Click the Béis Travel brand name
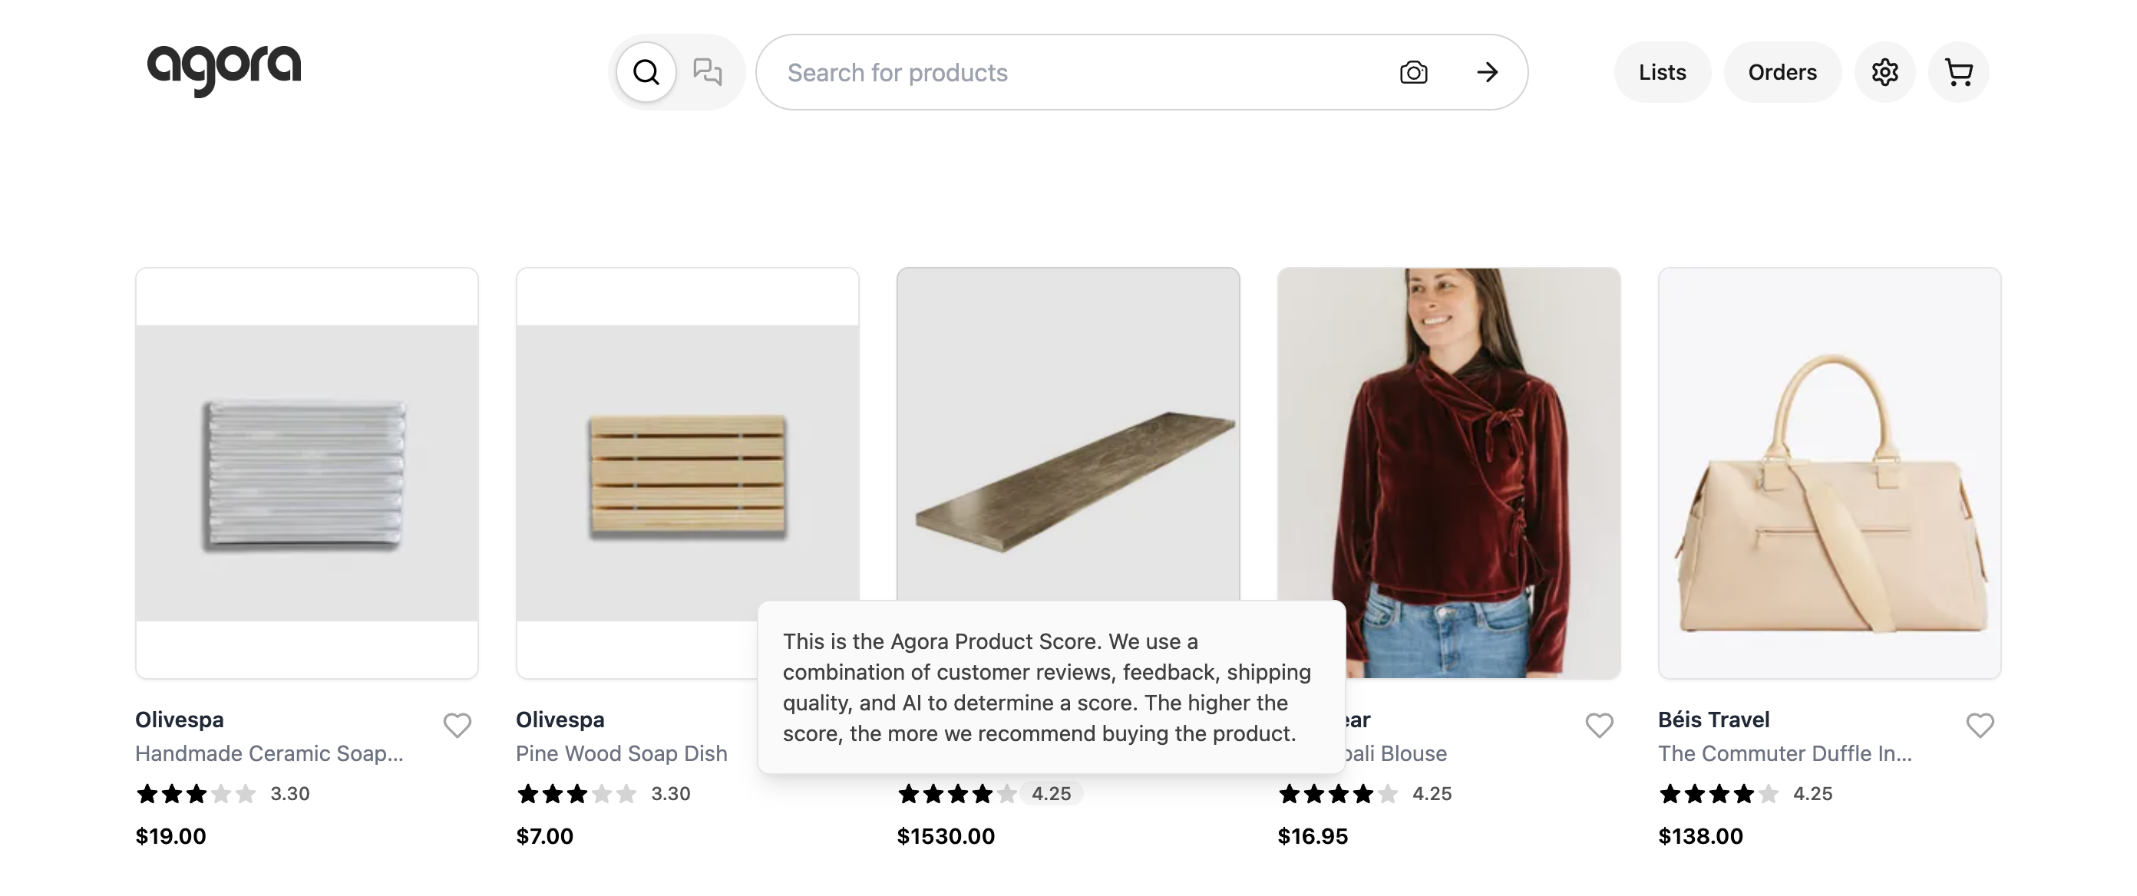The image size is (2137, 896). point(1714,720)
